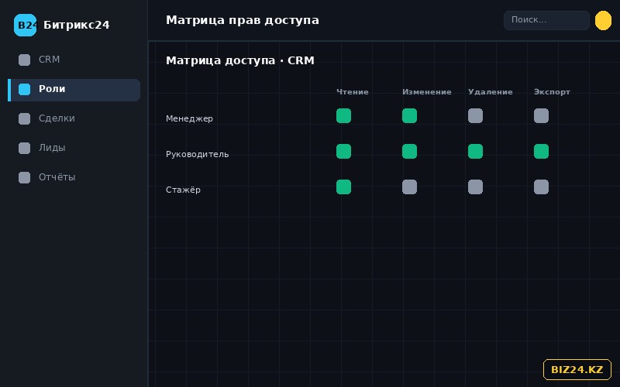Select the Стажёр row label
The width and height of the screenshot is (620, 387).
(x=183, y=190)
